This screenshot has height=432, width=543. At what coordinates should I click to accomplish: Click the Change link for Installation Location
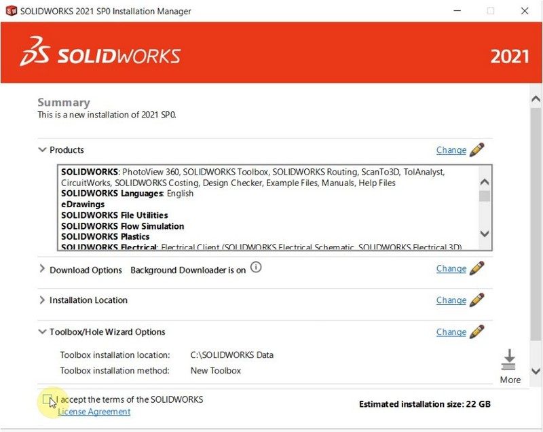tap(451, 300)
